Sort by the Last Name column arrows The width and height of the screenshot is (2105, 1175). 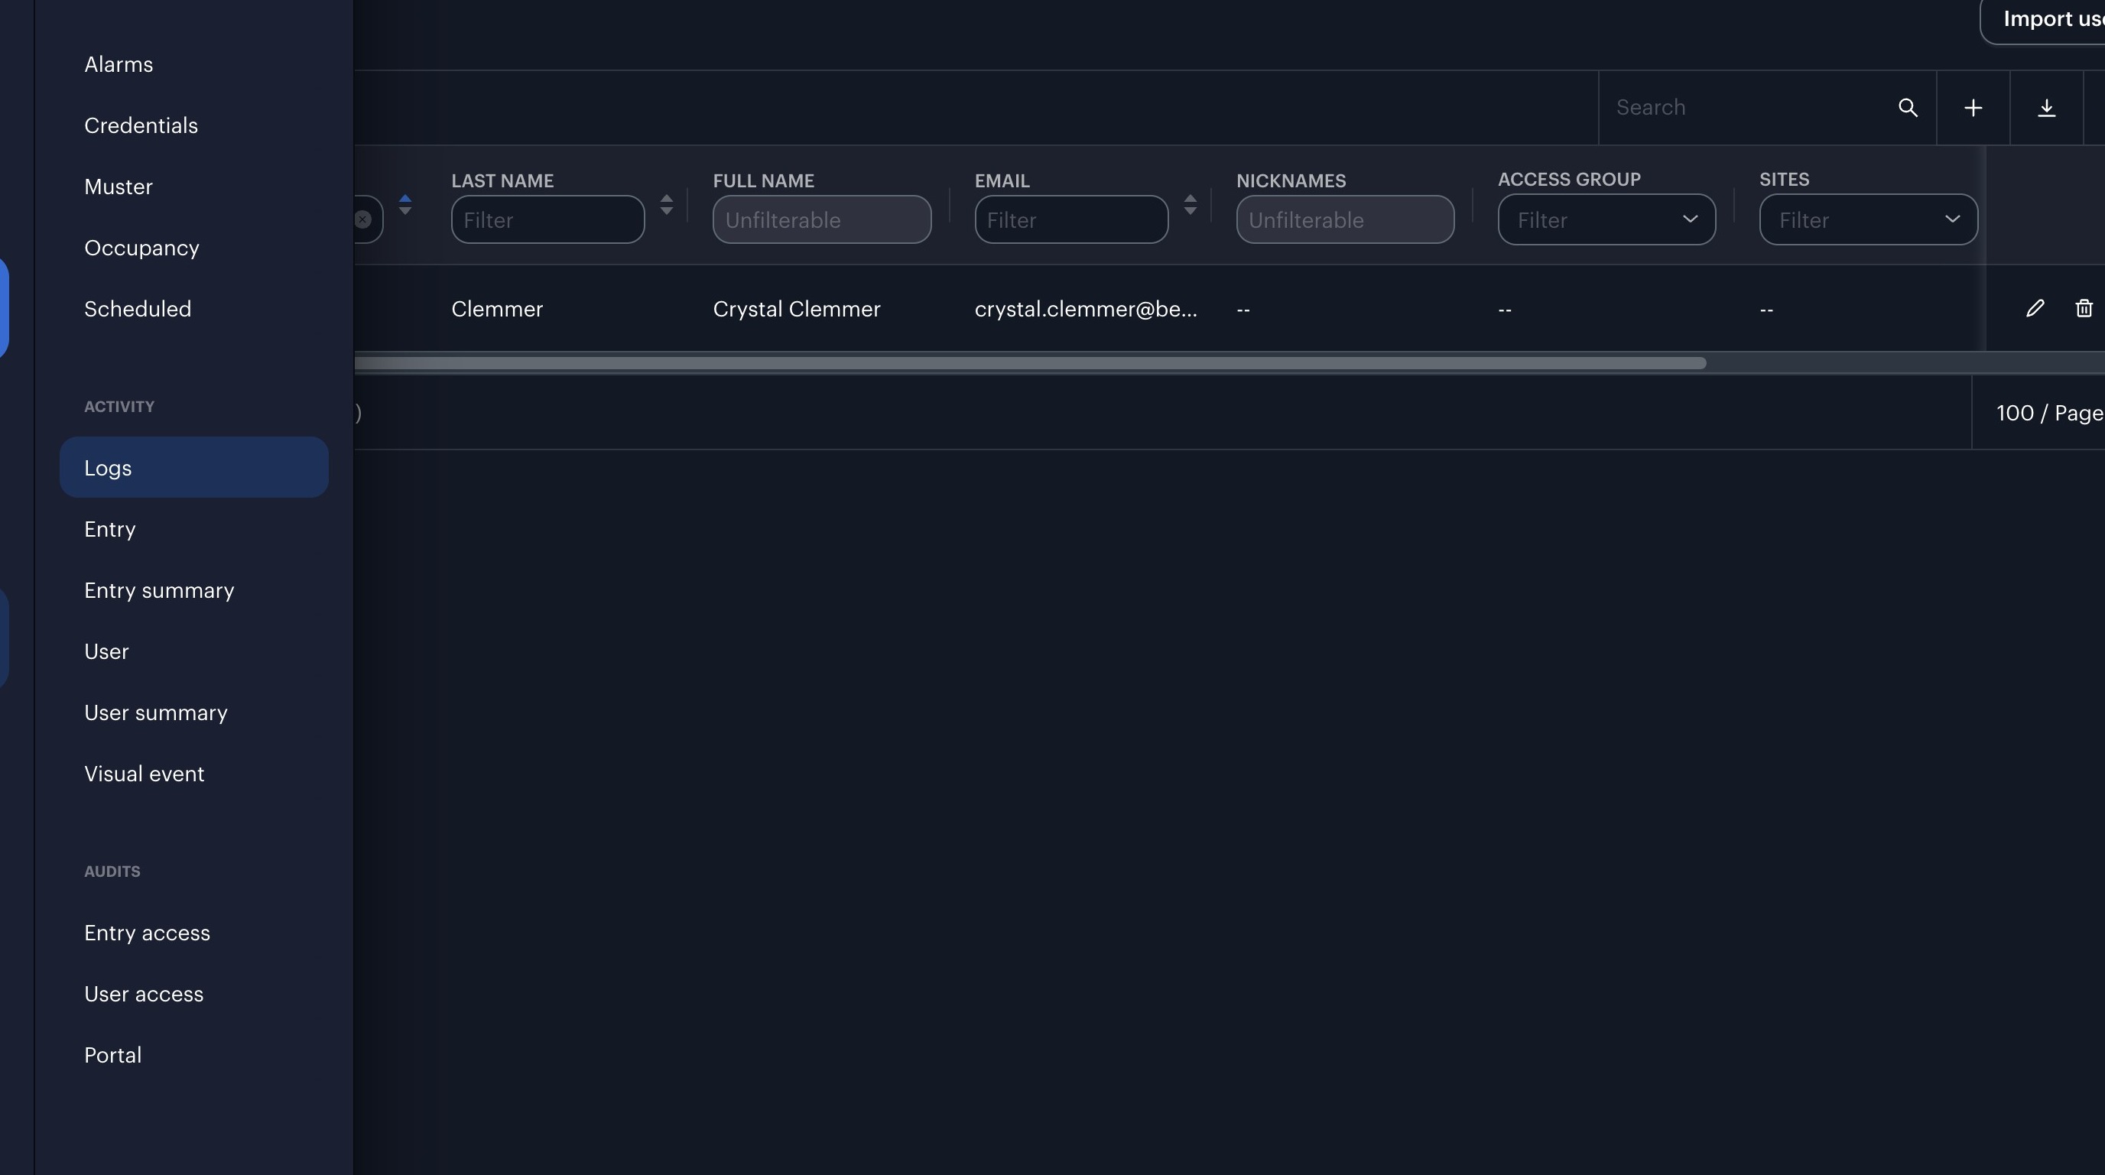click(667, 204)
